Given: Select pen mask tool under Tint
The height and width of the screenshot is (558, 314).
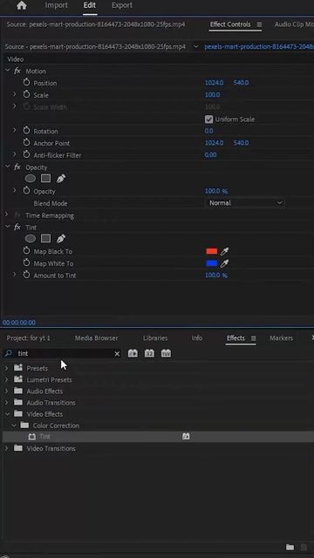Looking at the screenshot, I should [x=61, y=239].
